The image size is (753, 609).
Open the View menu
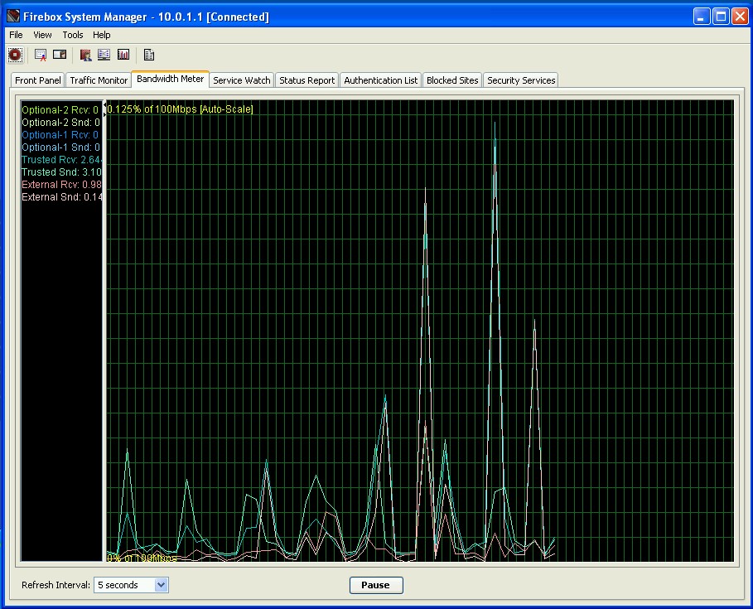[x=42, y=35]
